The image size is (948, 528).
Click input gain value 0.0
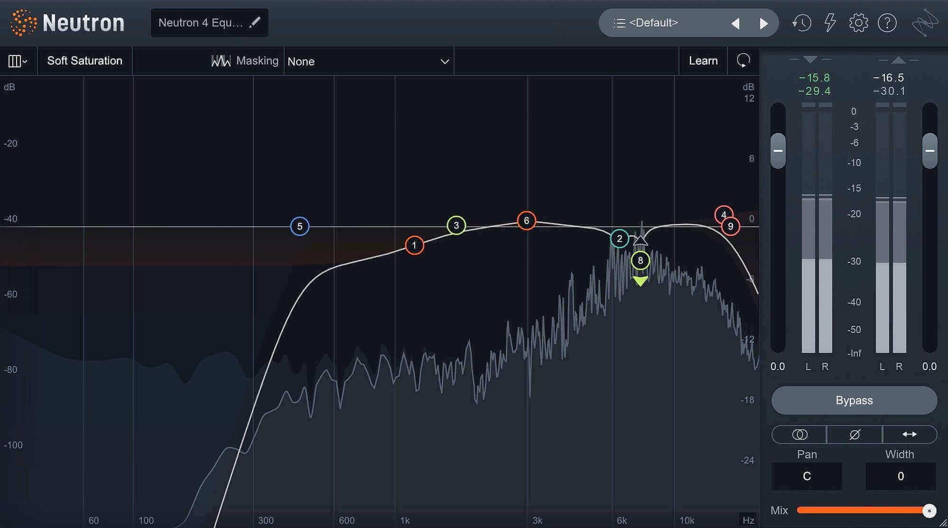point(778,366)
